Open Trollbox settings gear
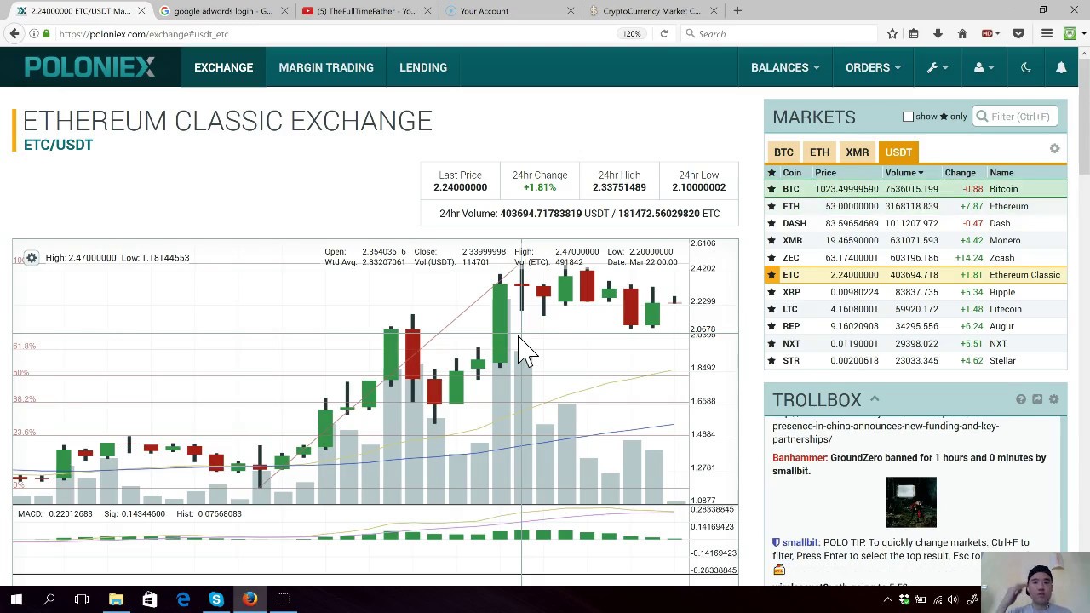 1053,399
